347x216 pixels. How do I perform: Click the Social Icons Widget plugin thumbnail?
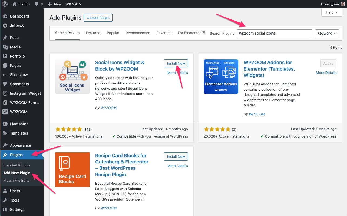tap(72, 77)
